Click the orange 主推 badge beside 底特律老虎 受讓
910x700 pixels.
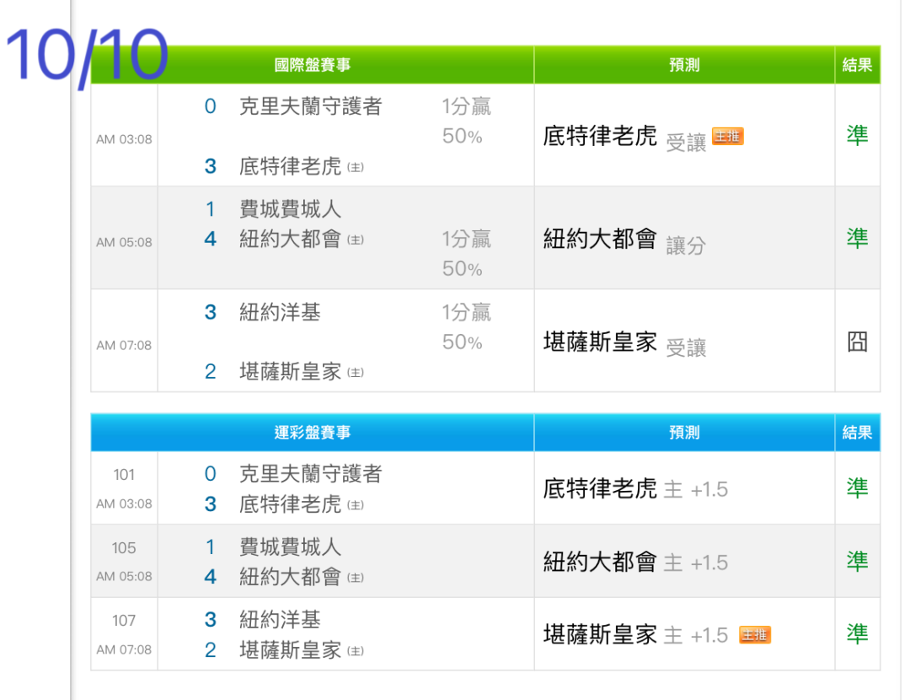[x=727, y=137]
